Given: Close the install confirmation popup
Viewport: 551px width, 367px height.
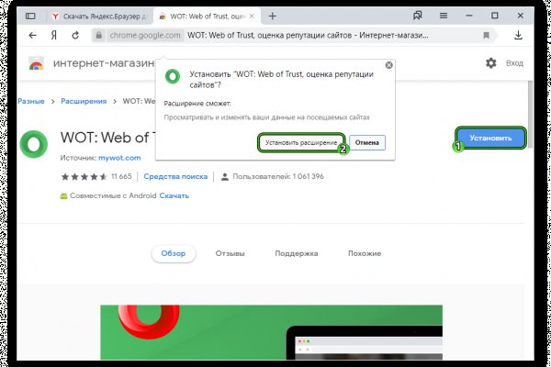Looking at the screenshot, I should point(389,65).
